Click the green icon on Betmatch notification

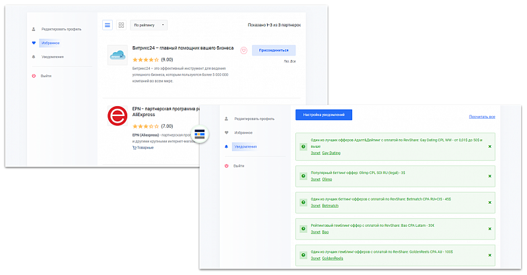coord(303,202)
